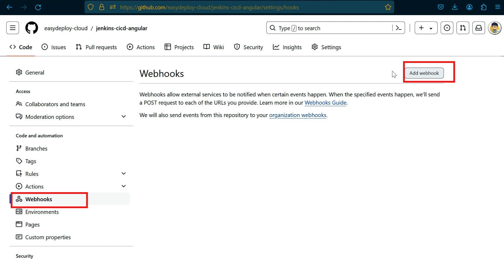Open the browser downloads icon
504x259 pixels.
[x=455, y=7]
